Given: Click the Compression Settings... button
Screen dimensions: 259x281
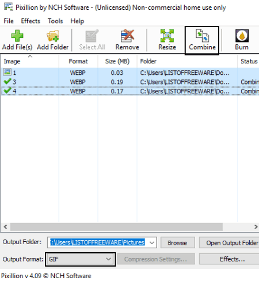Looking at the screenshot, I should coord(156,259).
